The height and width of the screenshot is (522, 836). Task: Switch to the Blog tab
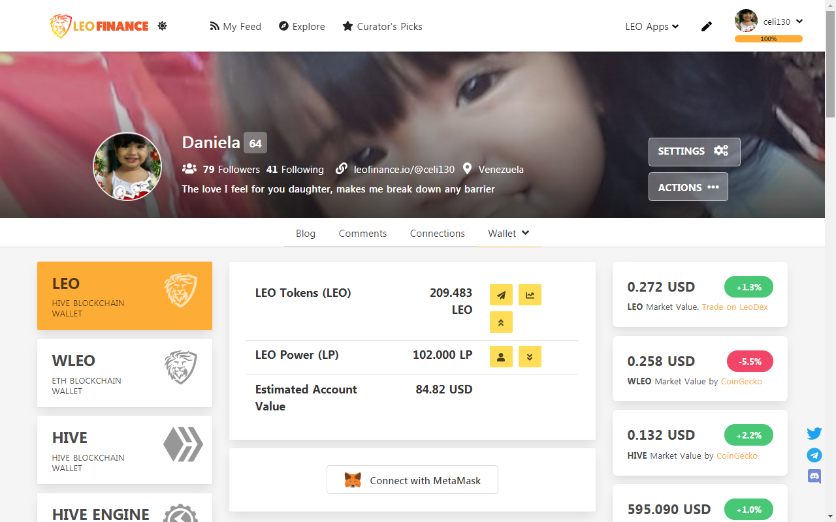tap(306, 233)
